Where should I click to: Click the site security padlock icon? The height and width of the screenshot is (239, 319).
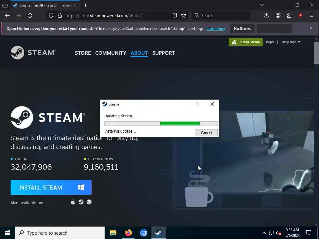pos(60,16)
